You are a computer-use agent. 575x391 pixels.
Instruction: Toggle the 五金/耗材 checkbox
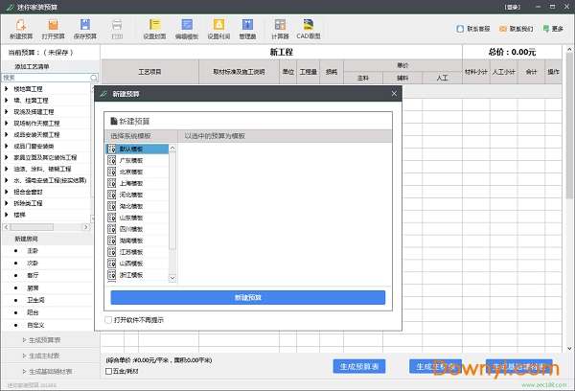(x=108, y=370)
